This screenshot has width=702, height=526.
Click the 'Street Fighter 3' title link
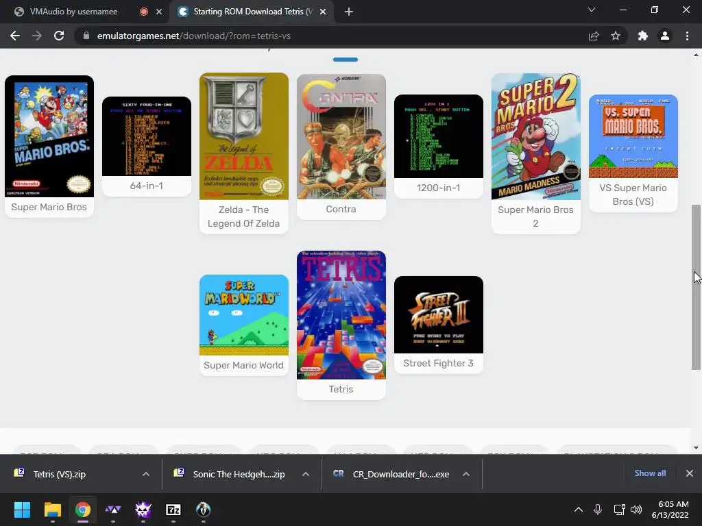pos(438,363)
